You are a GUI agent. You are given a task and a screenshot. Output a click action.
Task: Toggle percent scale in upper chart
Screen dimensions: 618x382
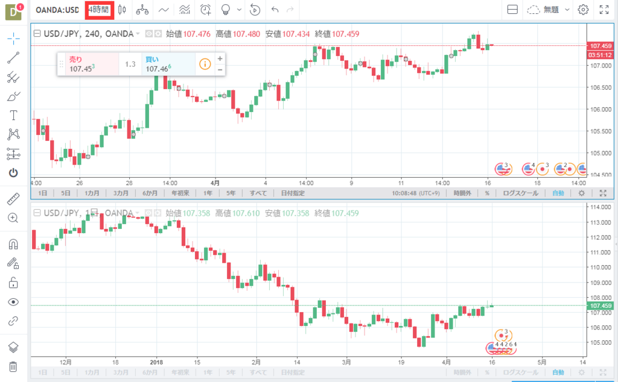pos(487,193)
